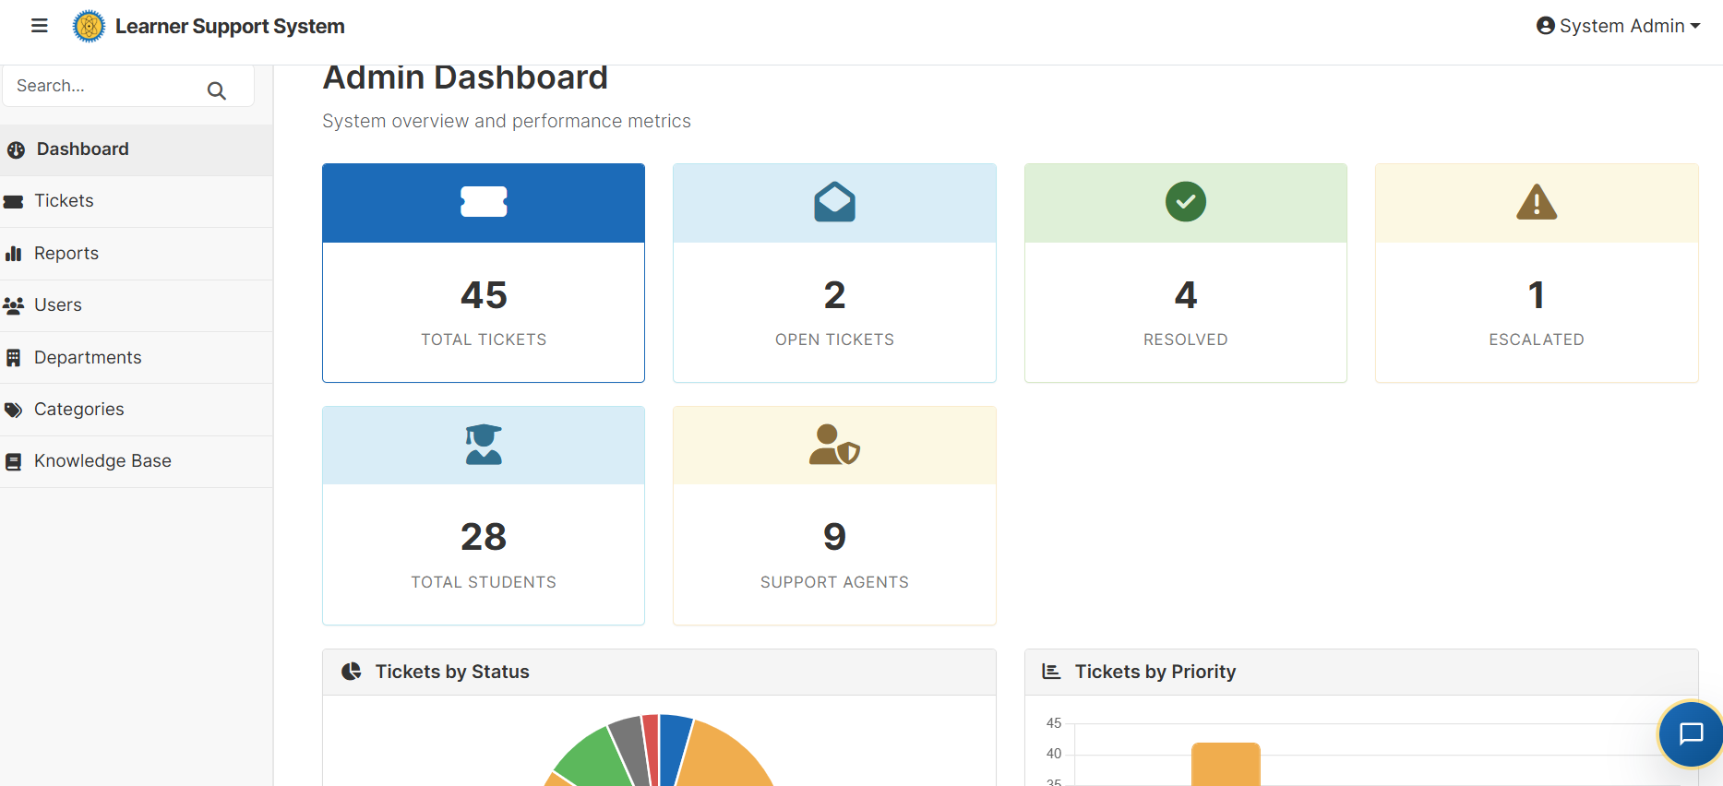Image resolution: width=1723 pixels, height=786 pixels.
Task: Go to Reports in the sidebar
Action: (x=66, y=254)
